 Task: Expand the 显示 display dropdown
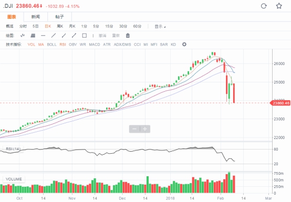click(x=160, y=27)
